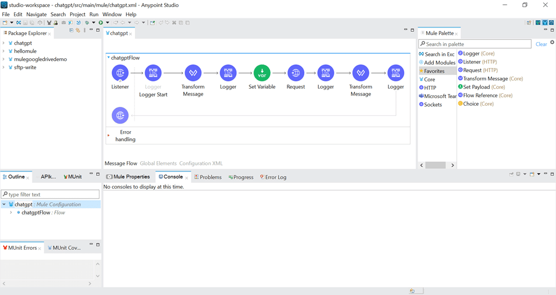Select the Logger before Set Variable

point(228,73)
